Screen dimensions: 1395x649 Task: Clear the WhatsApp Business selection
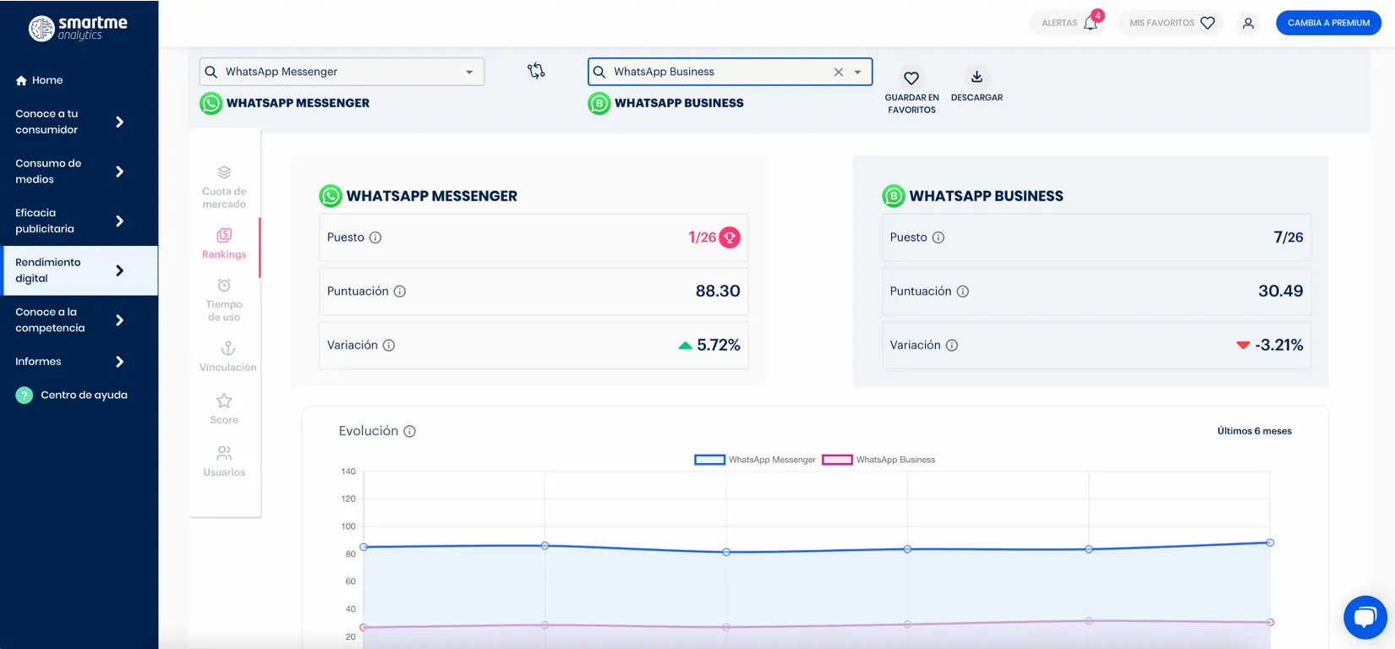click(x=839, y=72)
